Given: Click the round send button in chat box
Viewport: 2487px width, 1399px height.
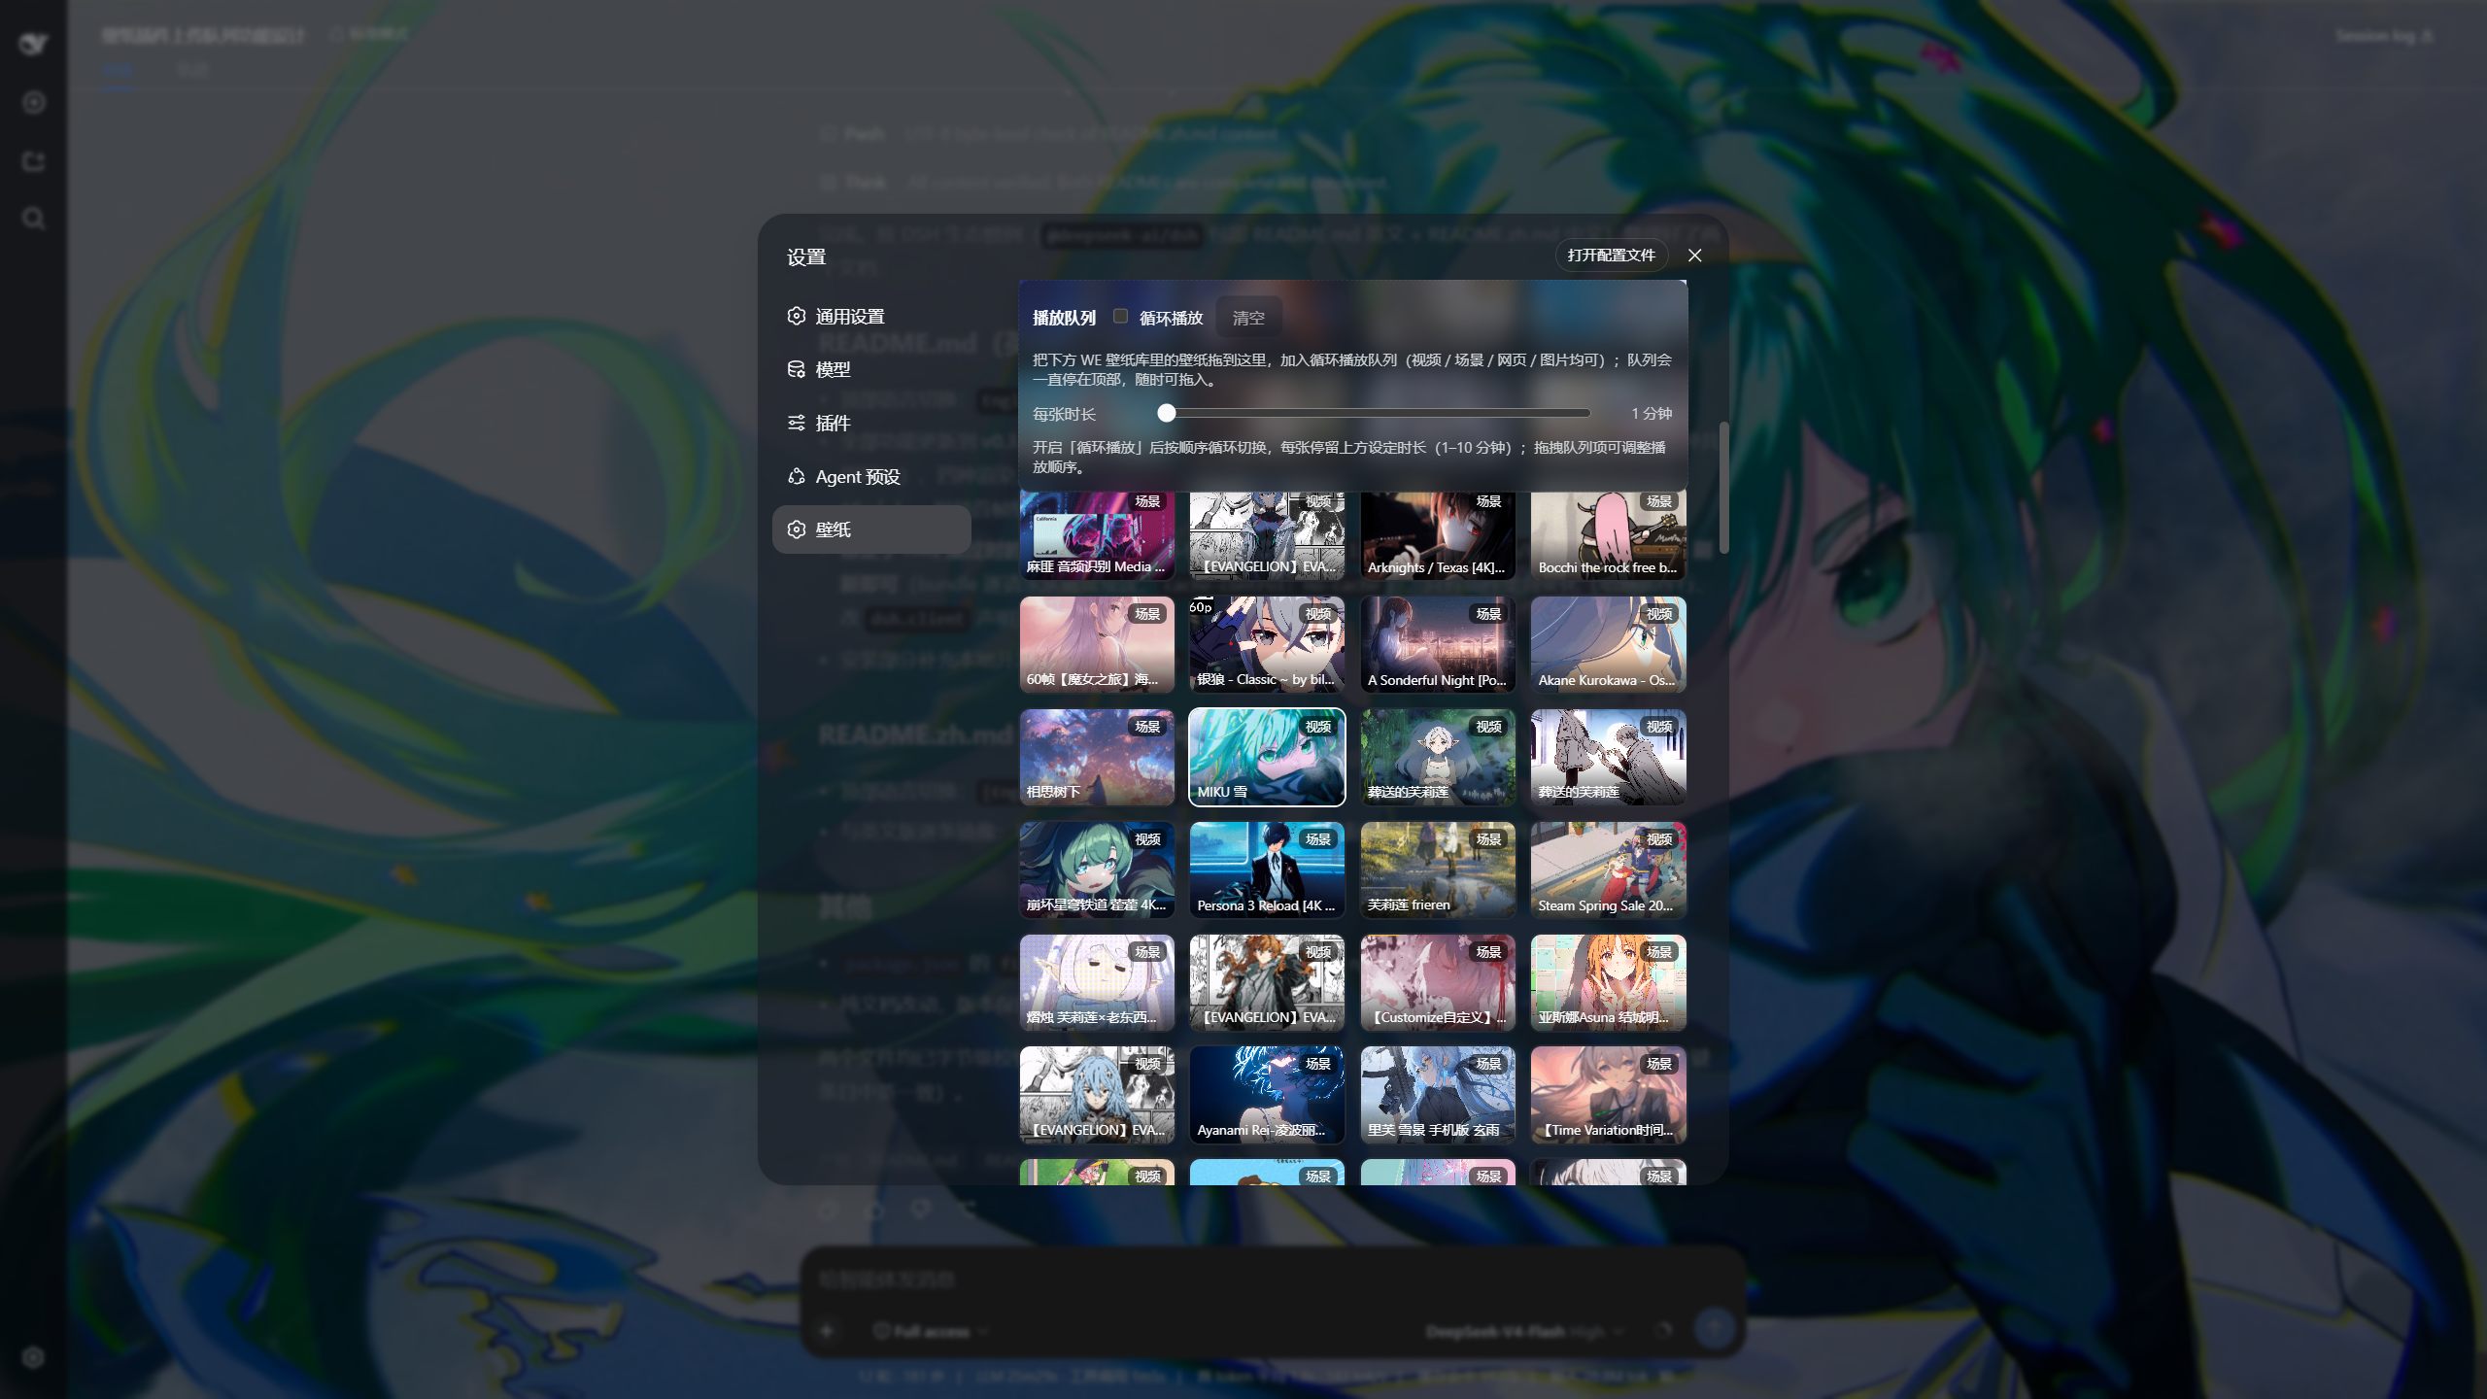Looking at the screenshot, I should pyautogui.click(x=1715, y=1328).
